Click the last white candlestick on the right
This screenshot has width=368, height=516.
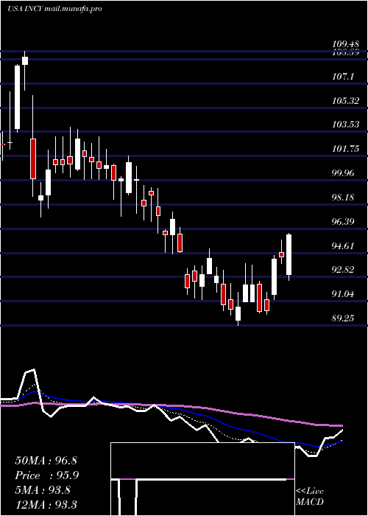(289, 255)
